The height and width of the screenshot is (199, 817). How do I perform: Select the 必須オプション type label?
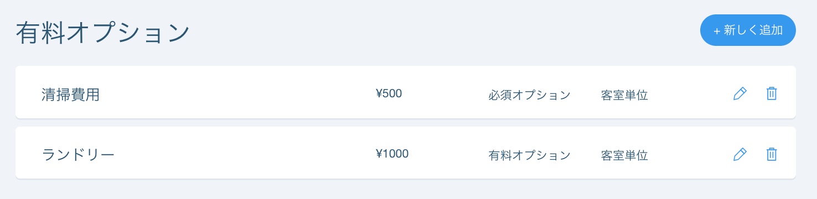coord(529,95)
